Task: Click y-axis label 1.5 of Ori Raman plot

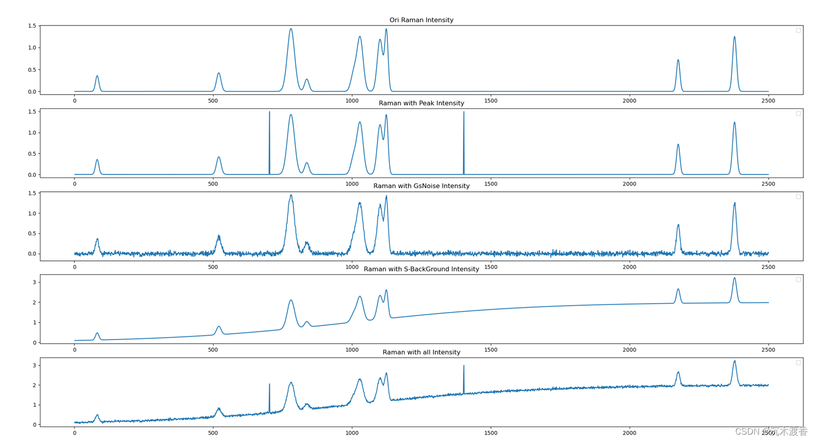Action: tap(32, 26)
